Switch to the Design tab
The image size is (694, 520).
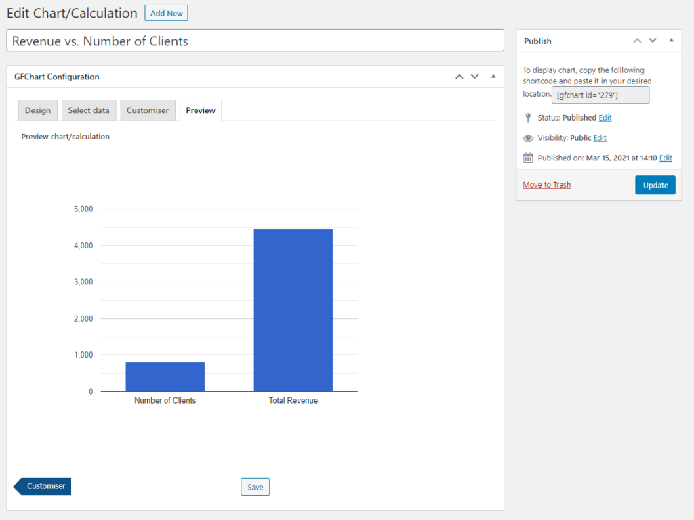[x=37, y=110]
